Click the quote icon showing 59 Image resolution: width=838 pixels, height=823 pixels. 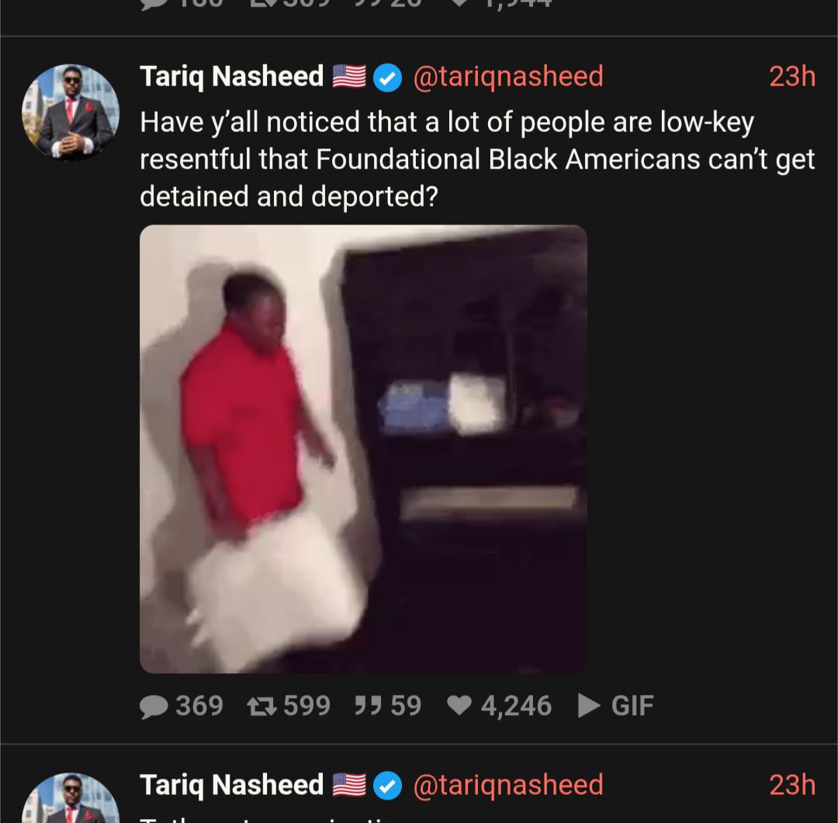point(369,706)
